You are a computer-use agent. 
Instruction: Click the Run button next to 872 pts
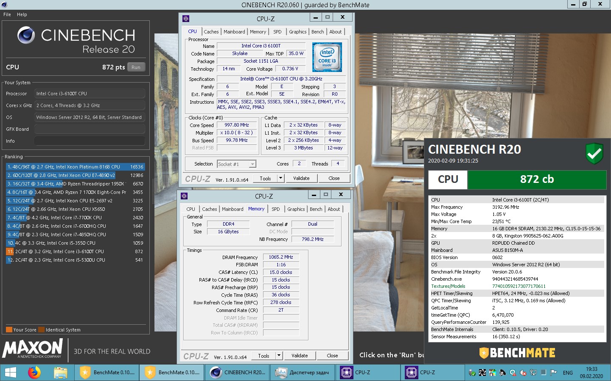136,67
